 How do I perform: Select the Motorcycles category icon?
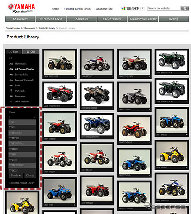coord(11,64)
